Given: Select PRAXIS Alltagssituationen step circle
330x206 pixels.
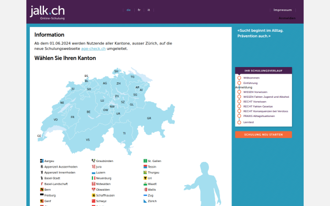Looking at the screenshot, I should point(239,116).
